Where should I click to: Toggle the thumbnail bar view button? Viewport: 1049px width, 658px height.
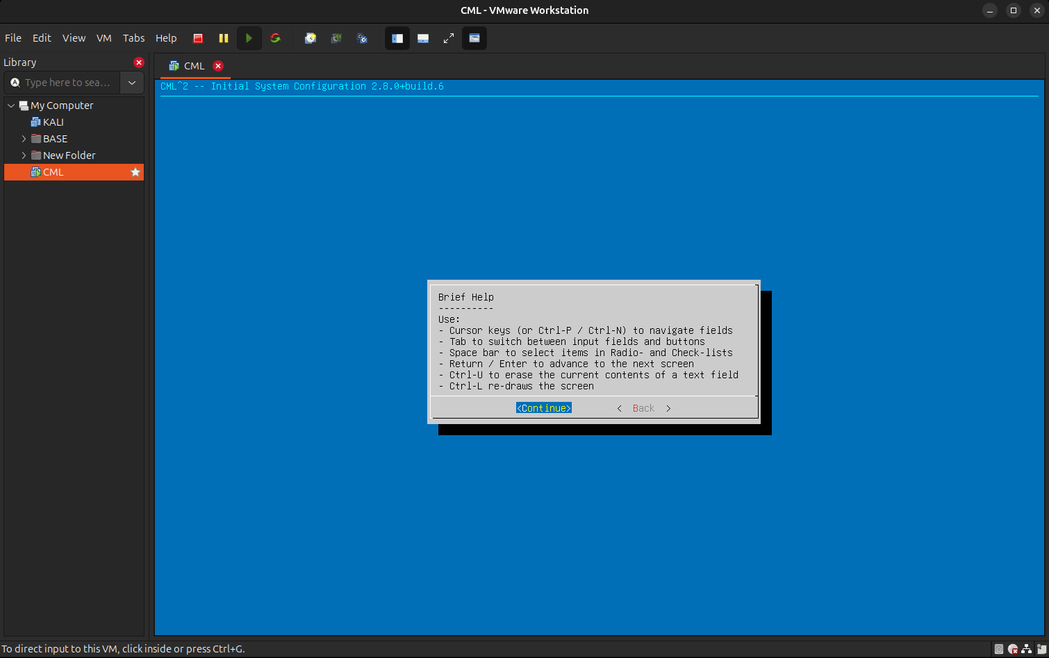tap(423, 38)
